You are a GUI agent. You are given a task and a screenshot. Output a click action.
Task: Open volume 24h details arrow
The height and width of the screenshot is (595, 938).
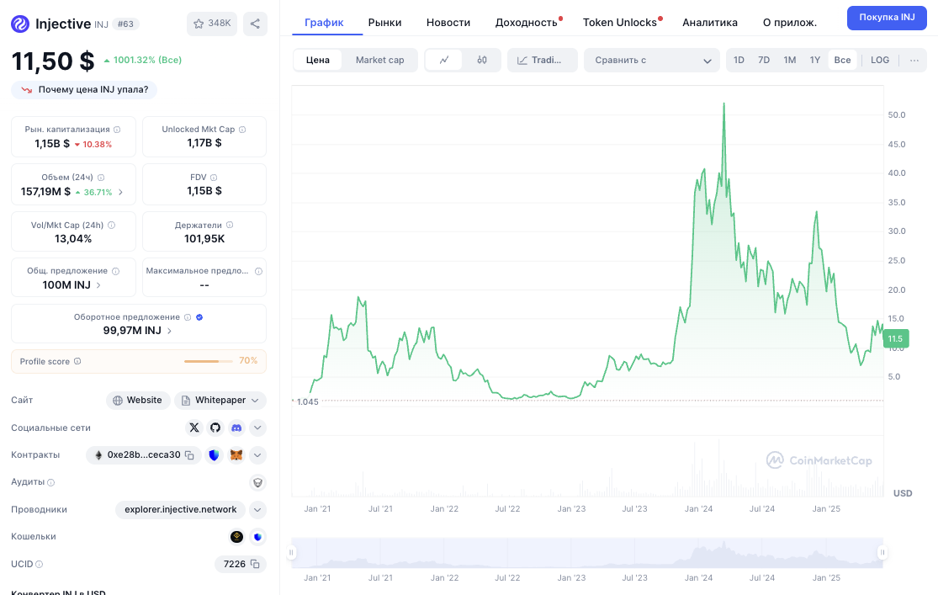pos(121,192)
